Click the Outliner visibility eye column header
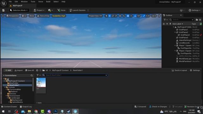The width and height of the screenshot is (203, 114). click(x=164, y=24)
